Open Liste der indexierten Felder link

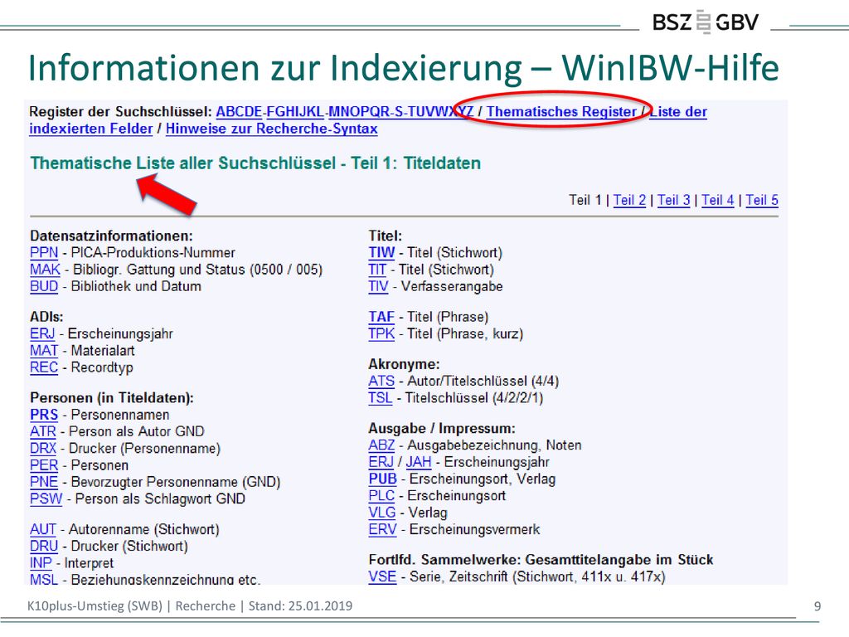(678, 112)
